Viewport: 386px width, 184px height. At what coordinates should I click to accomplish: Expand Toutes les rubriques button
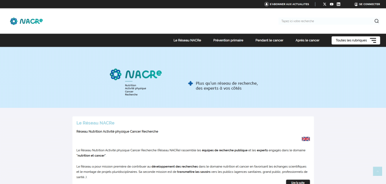(356, 41)
